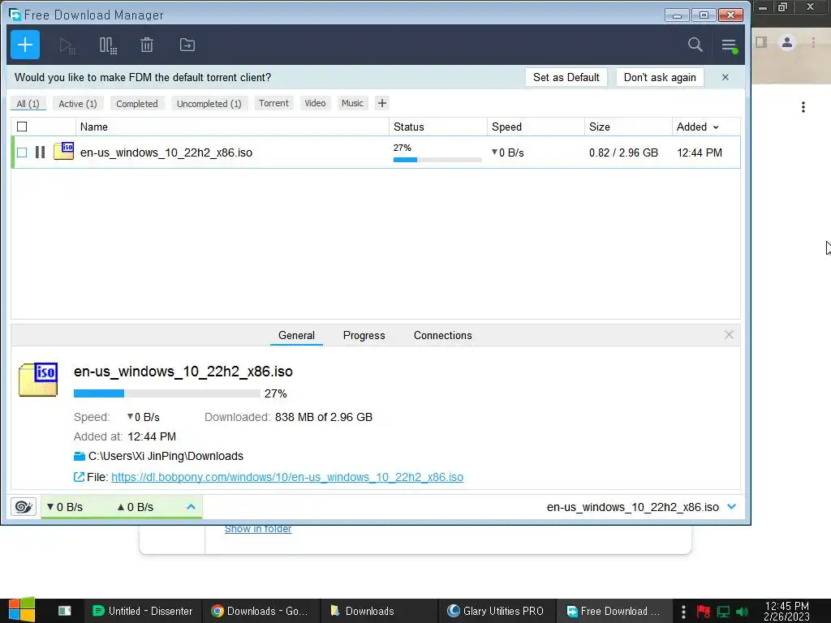Viewport: 831px width, 623px height.
Task: Show the All (1) downloads filter
Action: pyautogui.click(x=28, y=104)
